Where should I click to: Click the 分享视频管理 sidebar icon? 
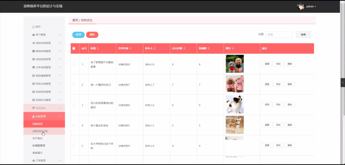pos(34,67)
